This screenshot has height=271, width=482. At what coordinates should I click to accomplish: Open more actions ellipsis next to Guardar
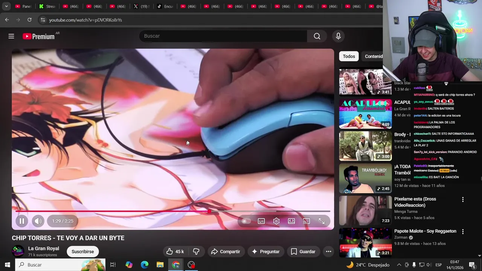(328, 251)
